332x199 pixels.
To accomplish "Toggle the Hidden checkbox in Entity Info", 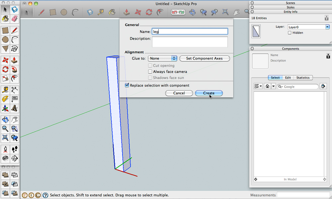I will click(289, 32).
